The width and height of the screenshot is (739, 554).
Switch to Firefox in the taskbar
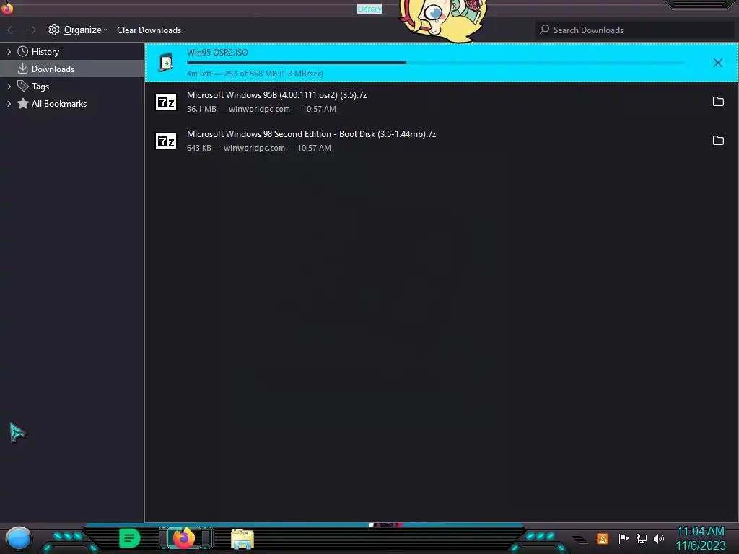point(184,538)
